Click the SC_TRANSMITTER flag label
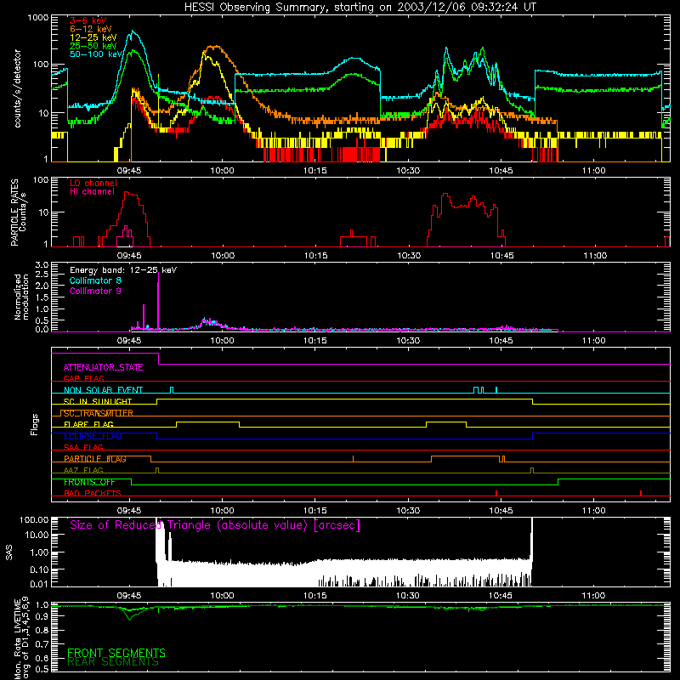 click(x=98, y=413)
